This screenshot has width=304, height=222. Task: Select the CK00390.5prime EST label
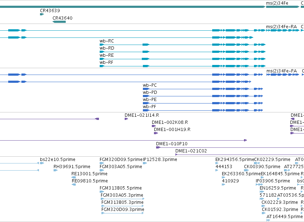tap(262, 167)
